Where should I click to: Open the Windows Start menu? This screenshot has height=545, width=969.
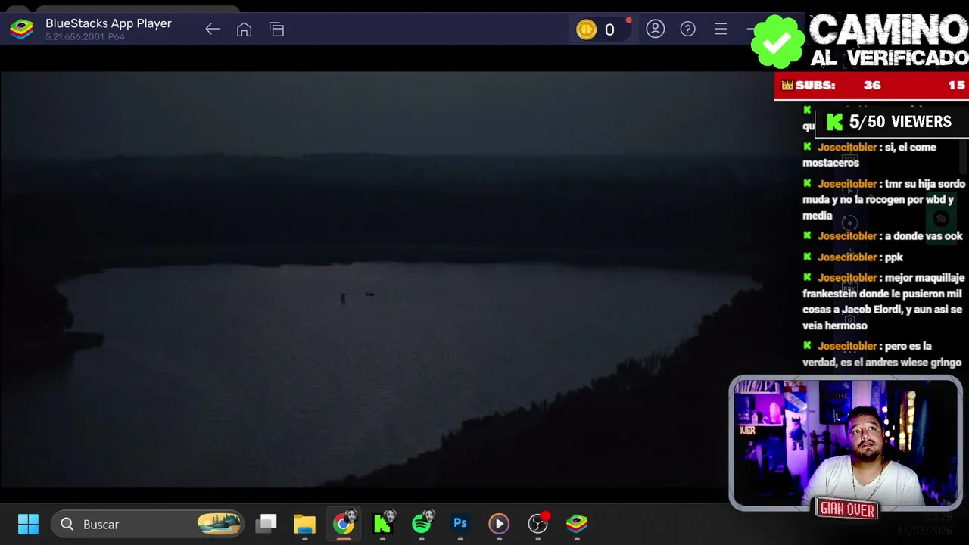pos(28,524)
